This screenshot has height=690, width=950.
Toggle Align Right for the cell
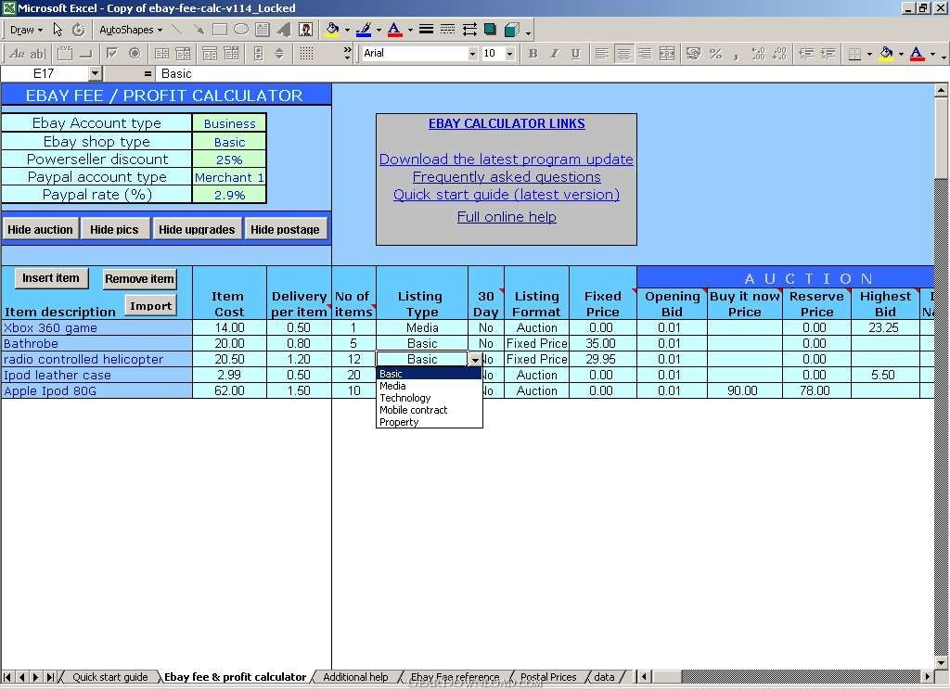point(645,53)
